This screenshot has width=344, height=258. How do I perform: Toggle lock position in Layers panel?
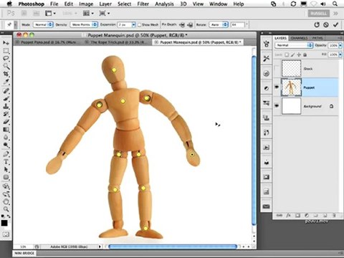299,54
